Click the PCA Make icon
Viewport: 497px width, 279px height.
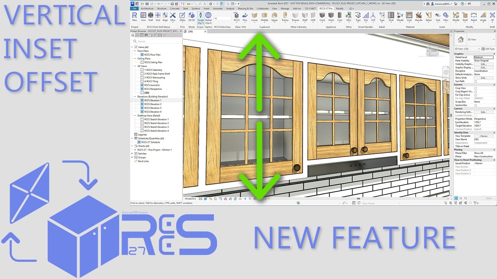click(182, 17)
